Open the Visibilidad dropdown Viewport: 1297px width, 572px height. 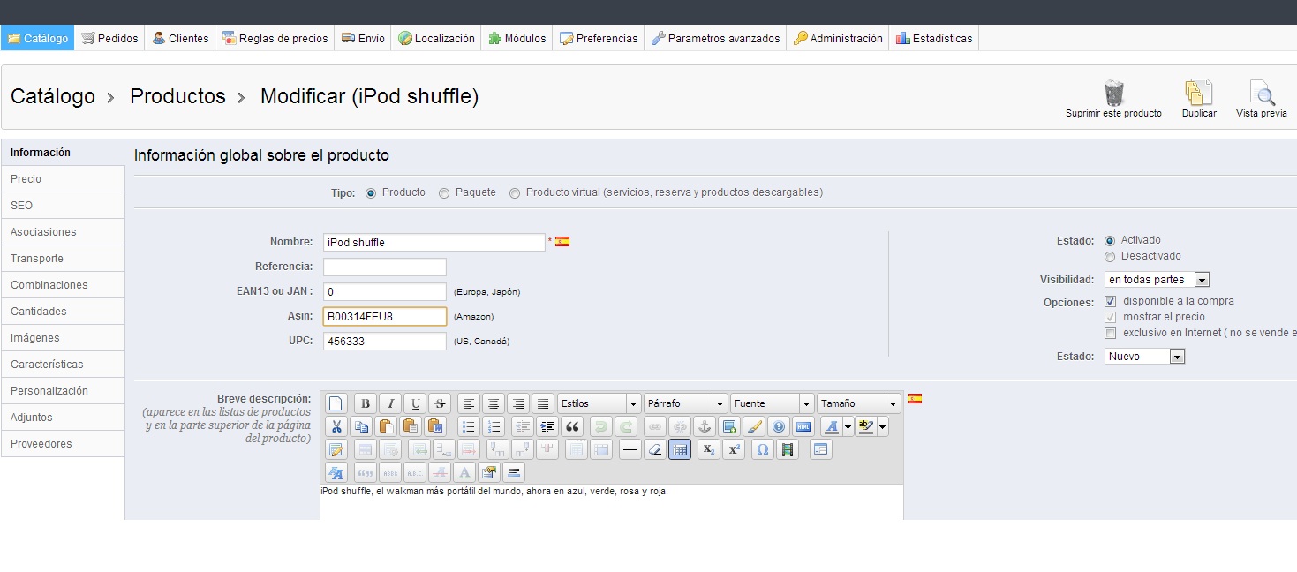[1157, 280]
